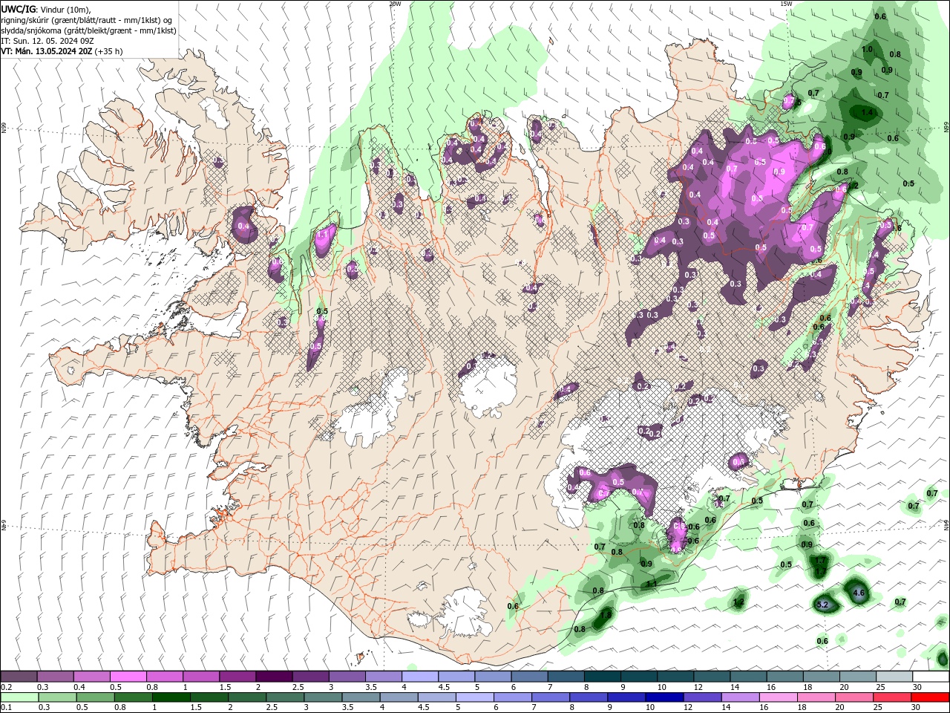Select lower legend swatch between 25 and 30
This screenshot has width=950, height=713.
893,697
